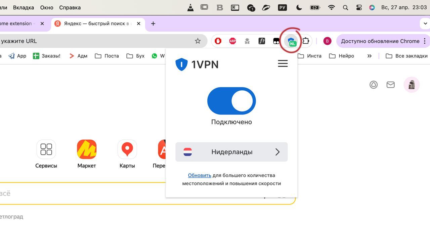Viewport: 430px width, 235px height.
Task: Open the Нидерланды location selector
Action: point(231,152)
